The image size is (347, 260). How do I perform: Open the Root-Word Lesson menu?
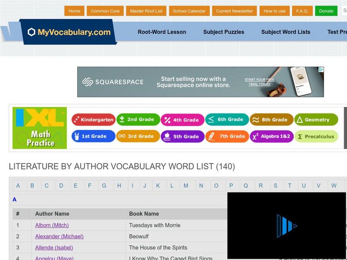click(162, 32)
